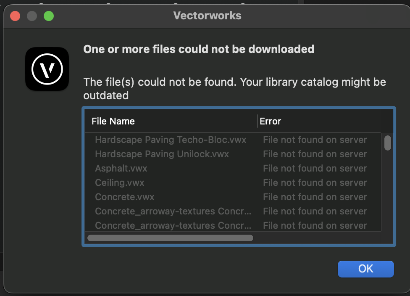Click the gray minimize window button

point(32,16)
